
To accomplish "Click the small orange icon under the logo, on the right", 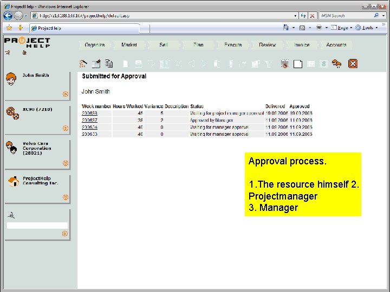I will tap(24, 52).
